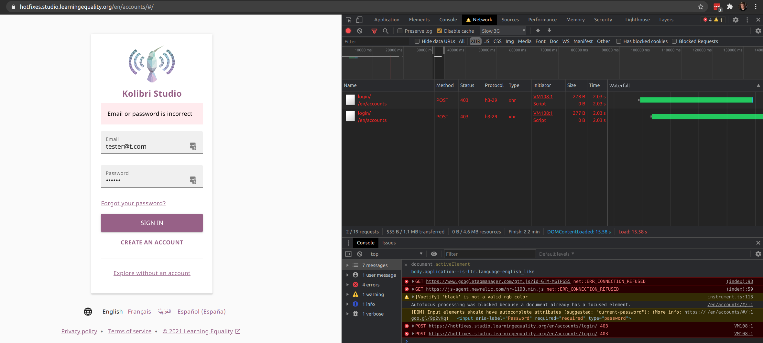
Task: Enable Preserve log checkbox
Action: coord(400,31)
